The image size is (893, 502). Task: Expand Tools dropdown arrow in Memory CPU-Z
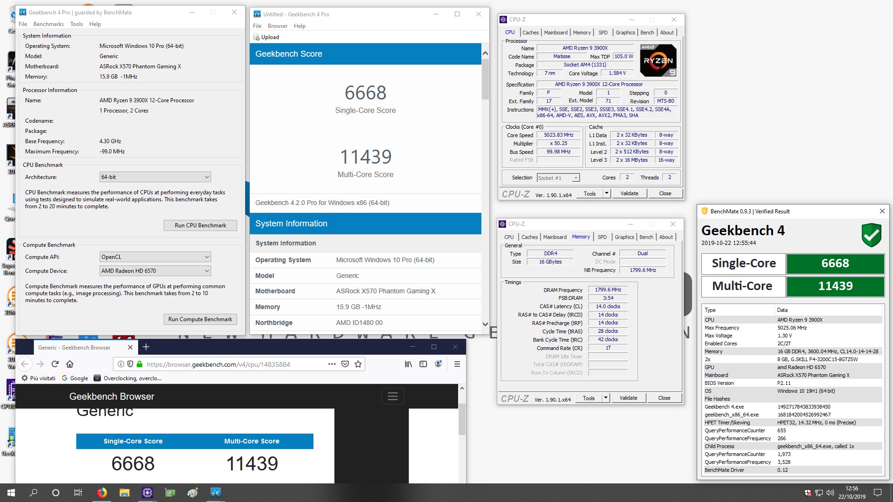coord(606,398)
